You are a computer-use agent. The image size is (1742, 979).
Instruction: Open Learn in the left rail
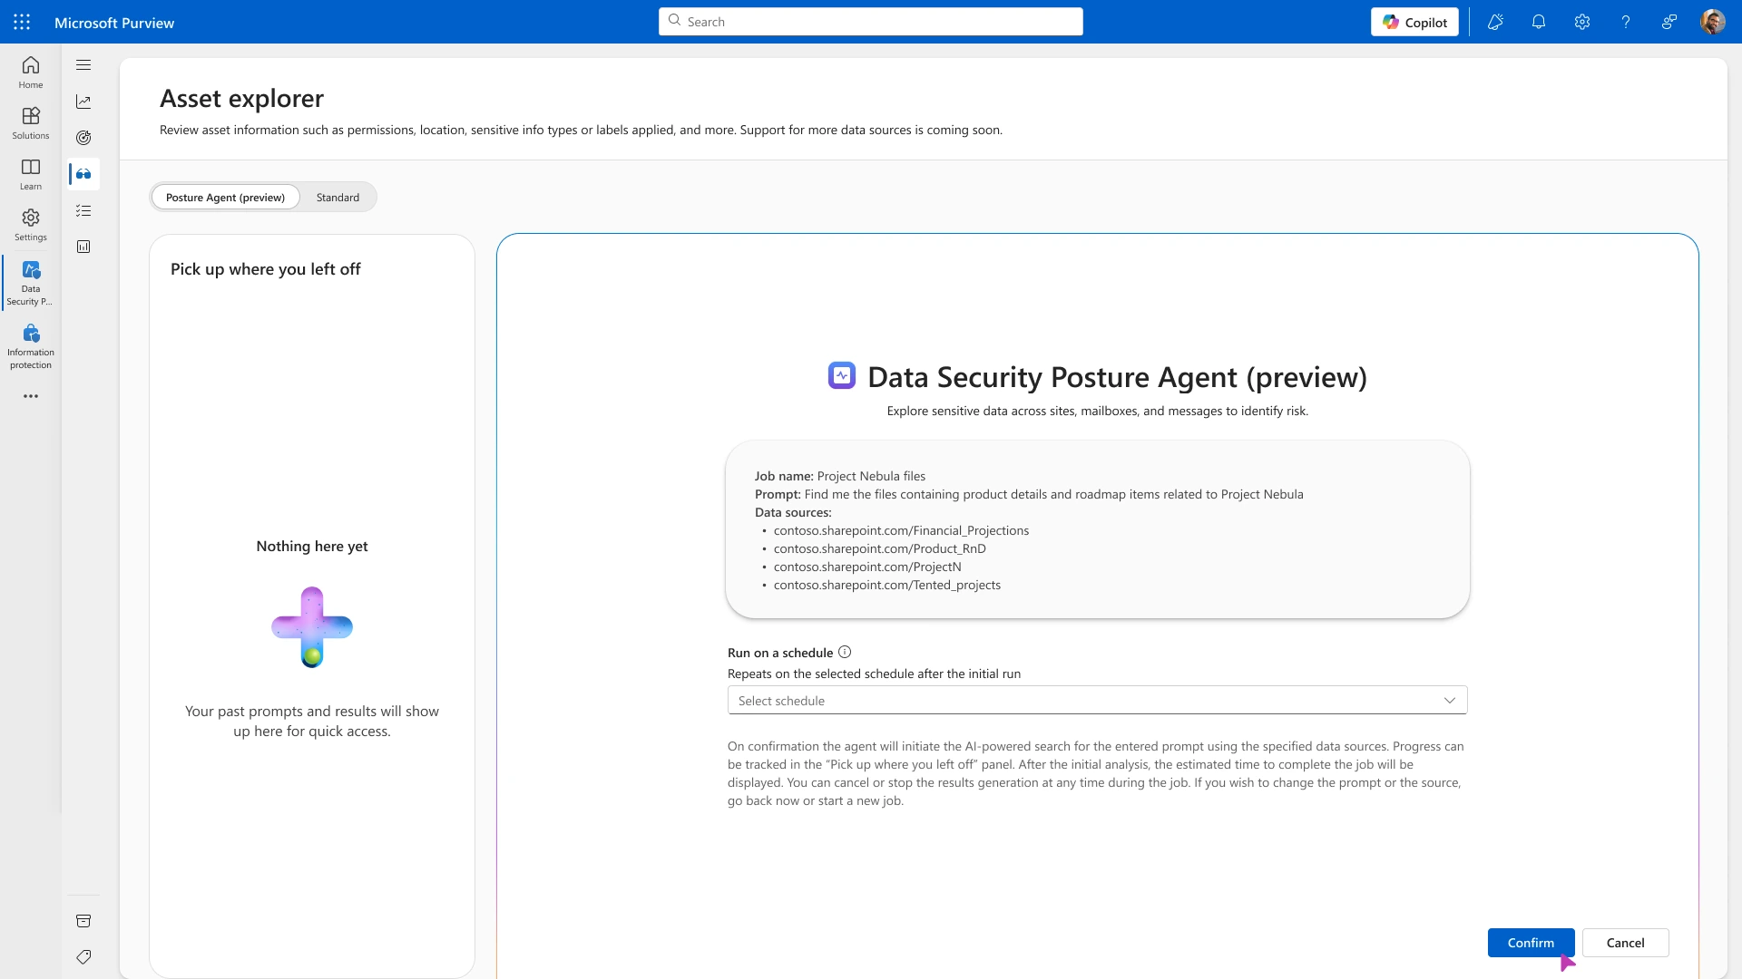(x=31, y=174)
